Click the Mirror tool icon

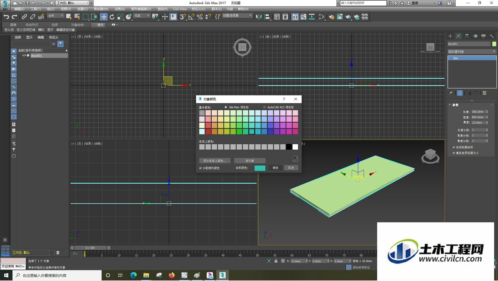(259, 17)
